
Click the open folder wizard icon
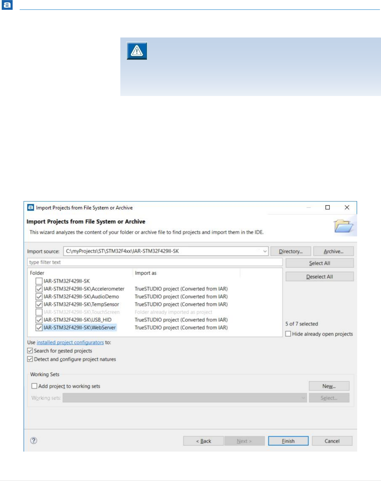point(343,226)
